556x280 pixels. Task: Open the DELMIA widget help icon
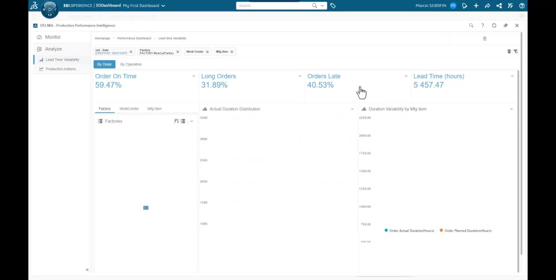tap(482, 25)
